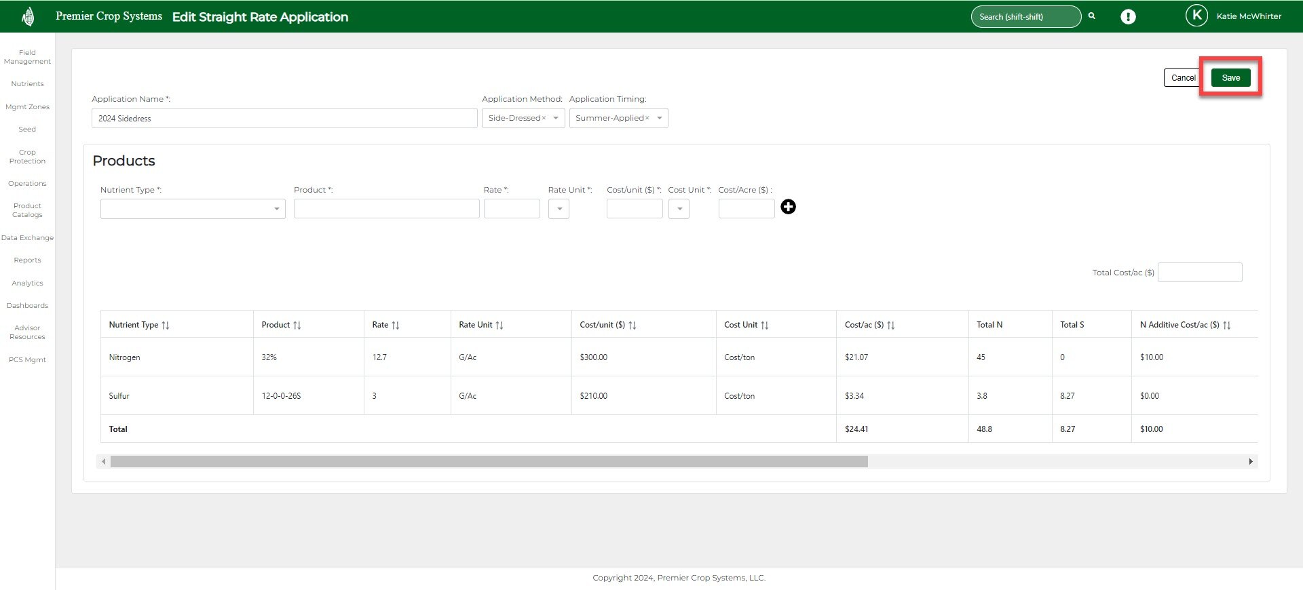Screen dimensions: 1303x590
Task: Cancel editing the application
Action: (x=1182, y=78)
